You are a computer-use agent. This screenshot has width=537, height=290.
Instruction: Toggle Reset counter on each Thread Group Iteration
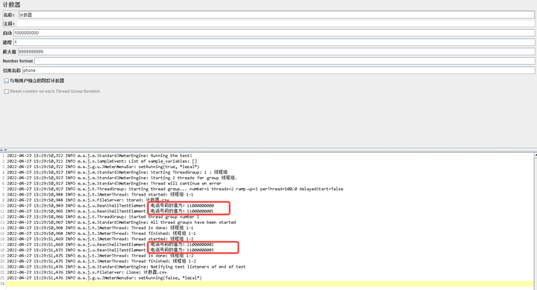6,91
